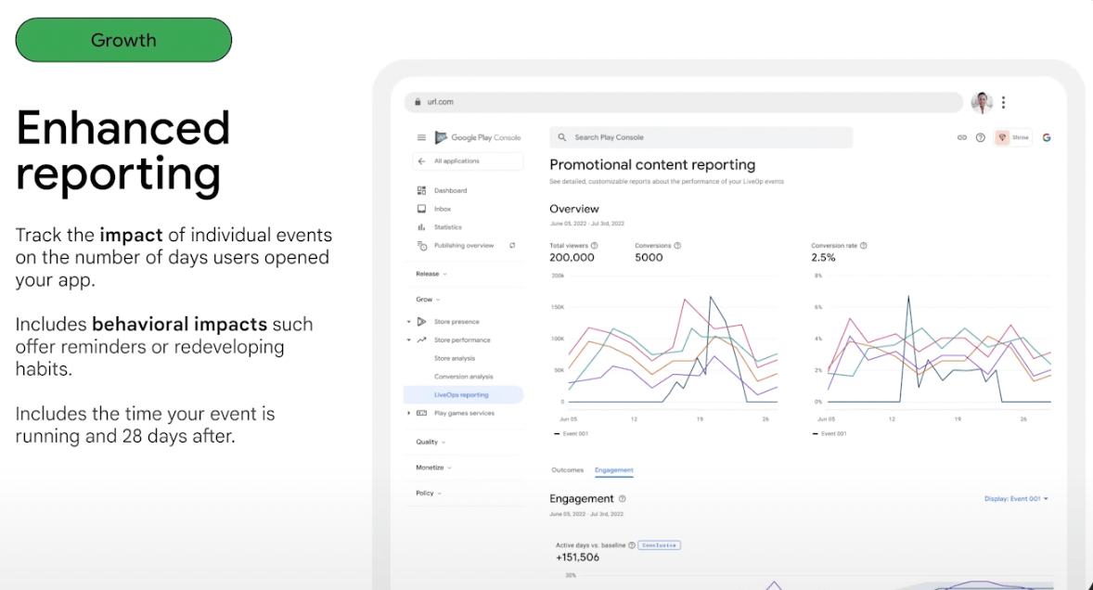Click the Dashboard grid icon
Viewport: 1093px width, 590px height.
click(x=421, y=190)
